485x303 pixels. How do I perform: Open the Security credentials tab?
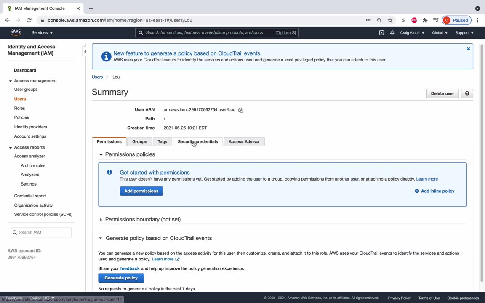(197, 141)
